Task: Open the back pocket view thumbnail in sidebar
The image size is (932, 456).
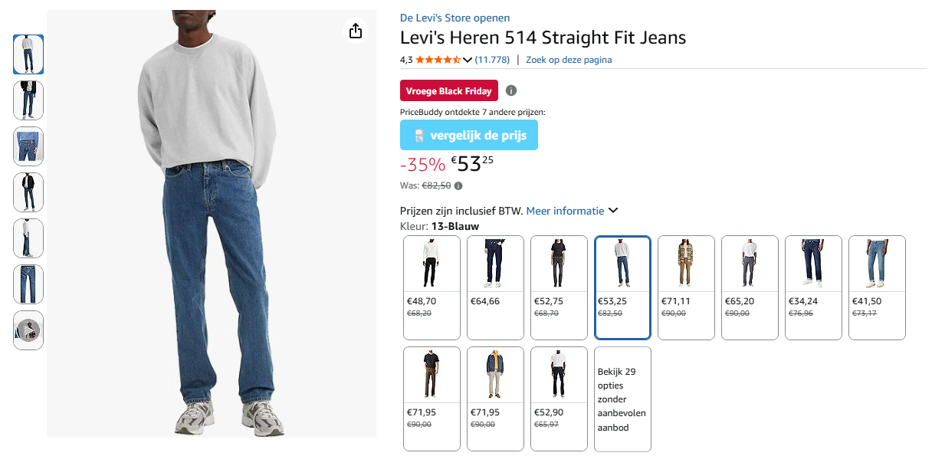Action: pos(28,146)
